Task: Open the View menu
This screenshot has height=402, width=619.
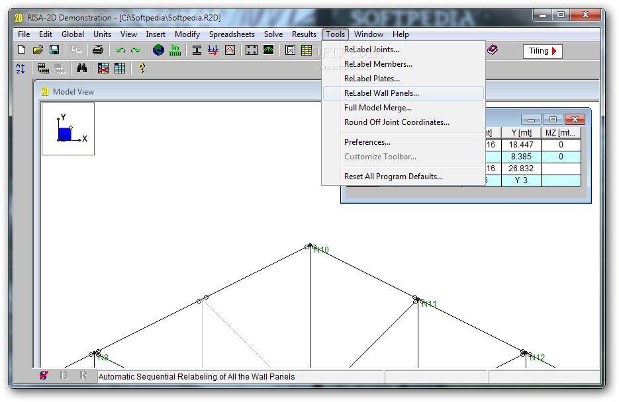Action: click(128, 34)
